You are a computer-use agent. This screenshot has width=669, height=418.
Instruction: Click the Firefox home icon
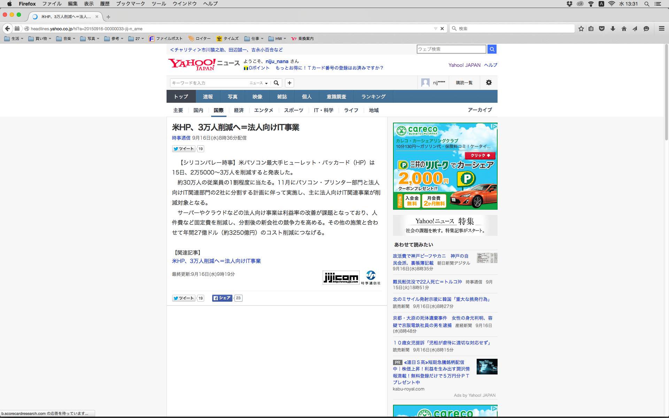click(624, 29)
